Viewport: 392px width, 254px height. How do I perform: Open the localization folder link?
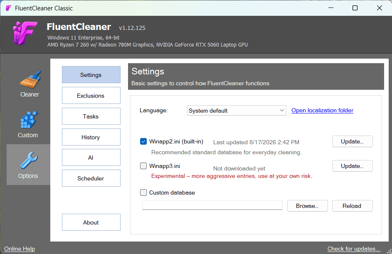tap(322, 111)
